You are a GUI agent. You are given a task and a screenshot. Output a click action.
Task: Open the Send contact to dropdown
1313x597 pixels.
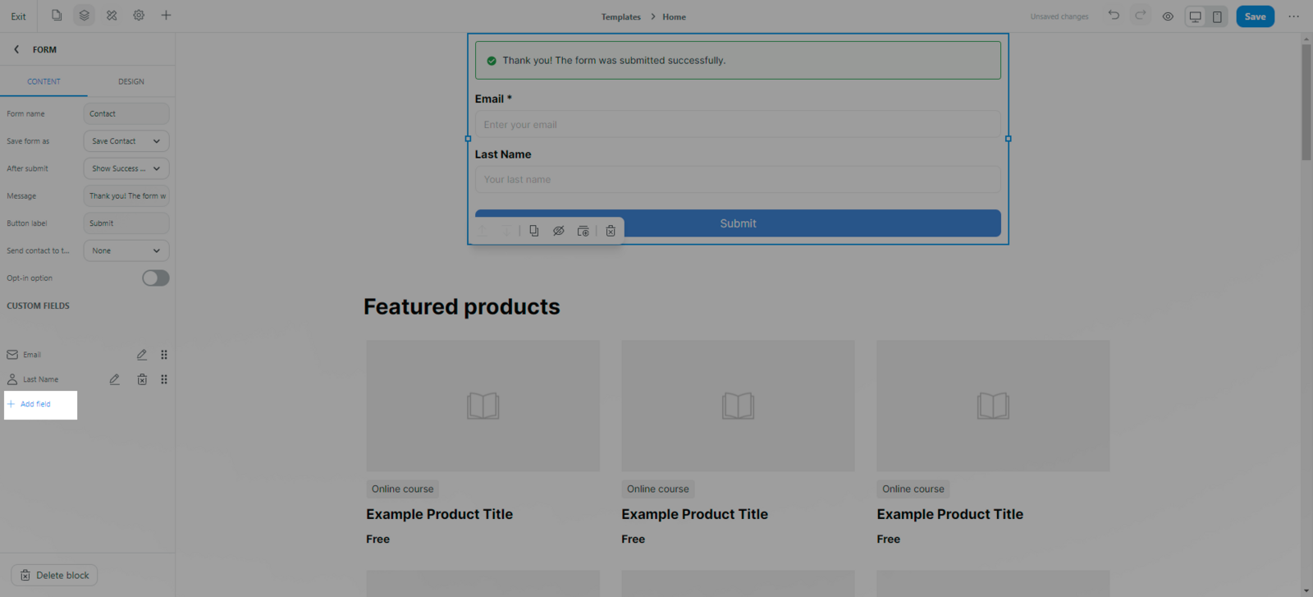126,250
